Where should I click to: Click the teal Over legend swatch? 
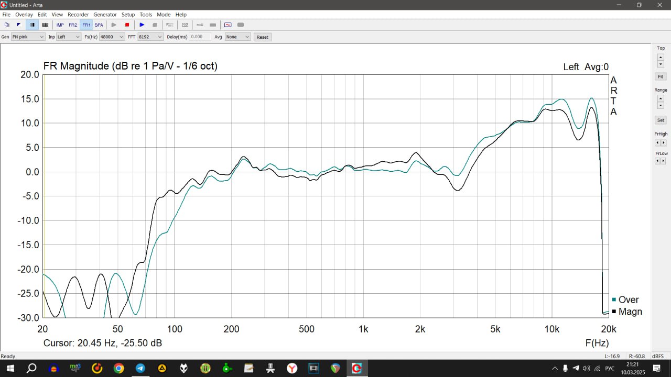pos(614,300)
